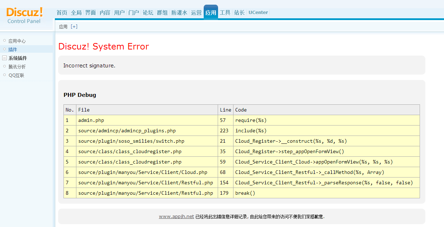Screen dimensions: 444x227
Task: Click the break() code cell
Action: pyautogui.click(x=326, y=193)
